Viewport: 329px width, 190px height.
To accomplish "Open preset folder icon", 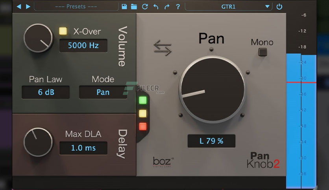I will [x=134, y=7].
